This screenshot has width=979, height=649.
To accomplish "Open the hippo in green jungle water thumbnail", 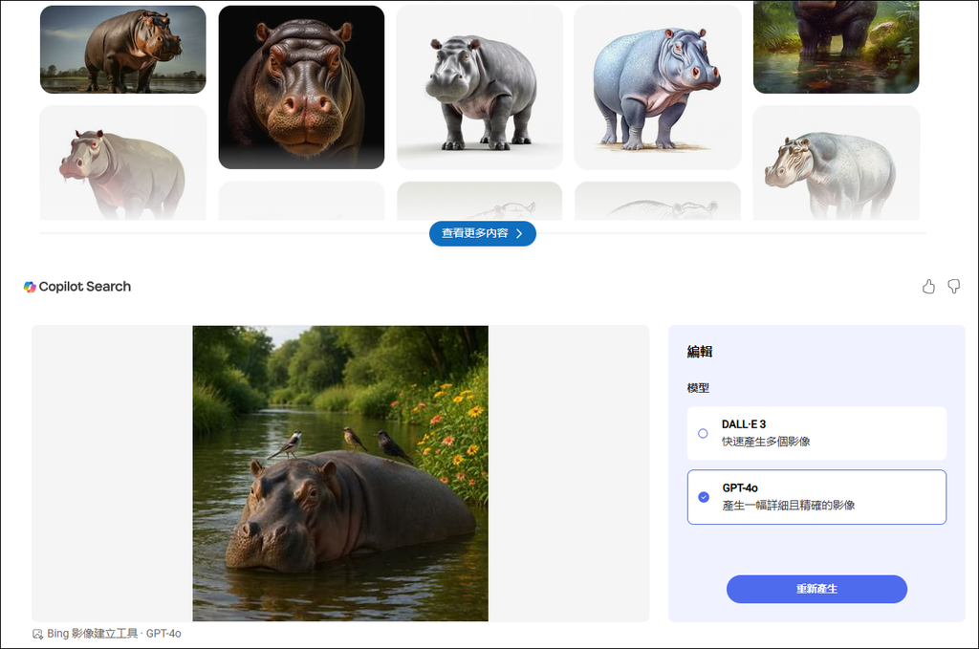I will 836,46.
